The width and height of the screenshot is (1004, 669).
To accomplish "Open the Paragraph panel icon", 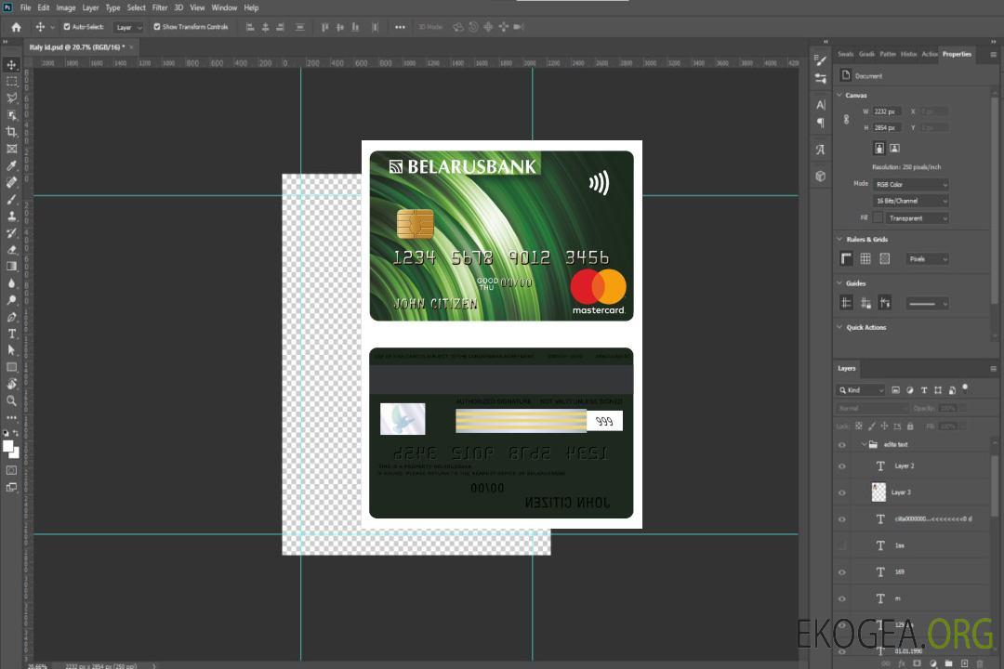I will (x=820, y=123).
